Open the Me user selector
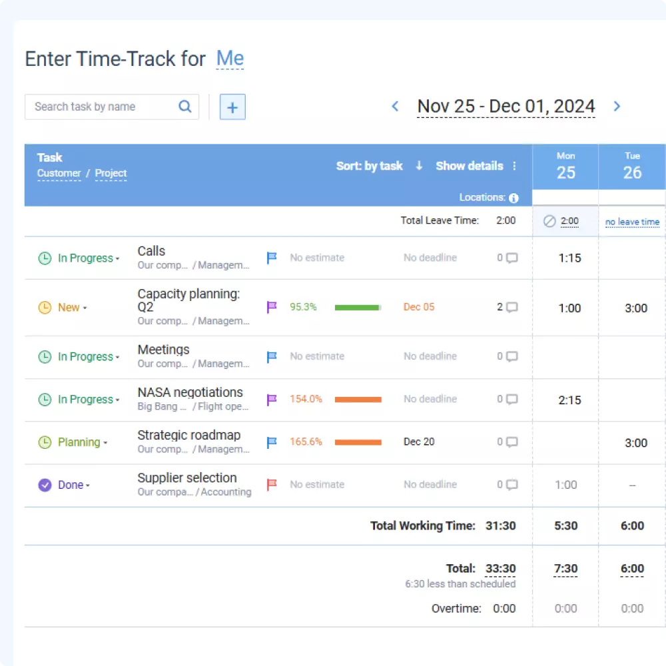Image resolution: width=666 pixels, height=666 pixels. [230, 59]
